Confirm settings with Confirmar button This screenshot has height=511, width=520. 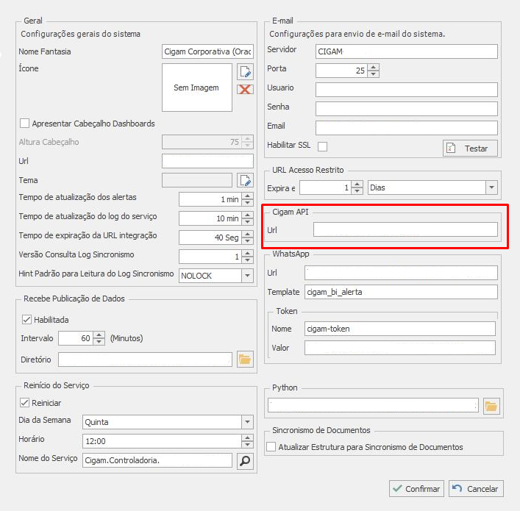(416, 488)
